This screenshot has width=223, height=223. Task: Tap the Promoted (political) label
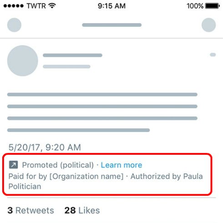coord(58,165)
